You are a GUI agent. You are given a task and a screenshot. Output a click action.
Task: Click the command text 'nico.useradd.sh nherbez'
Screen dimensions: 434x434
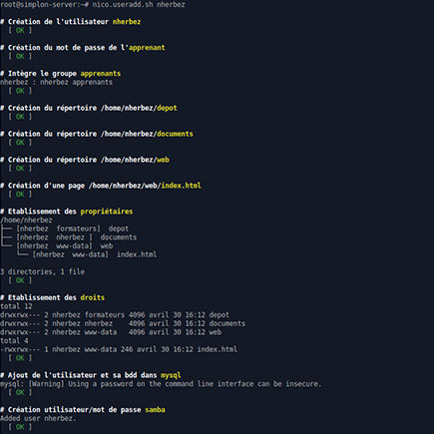coord(139,5)
